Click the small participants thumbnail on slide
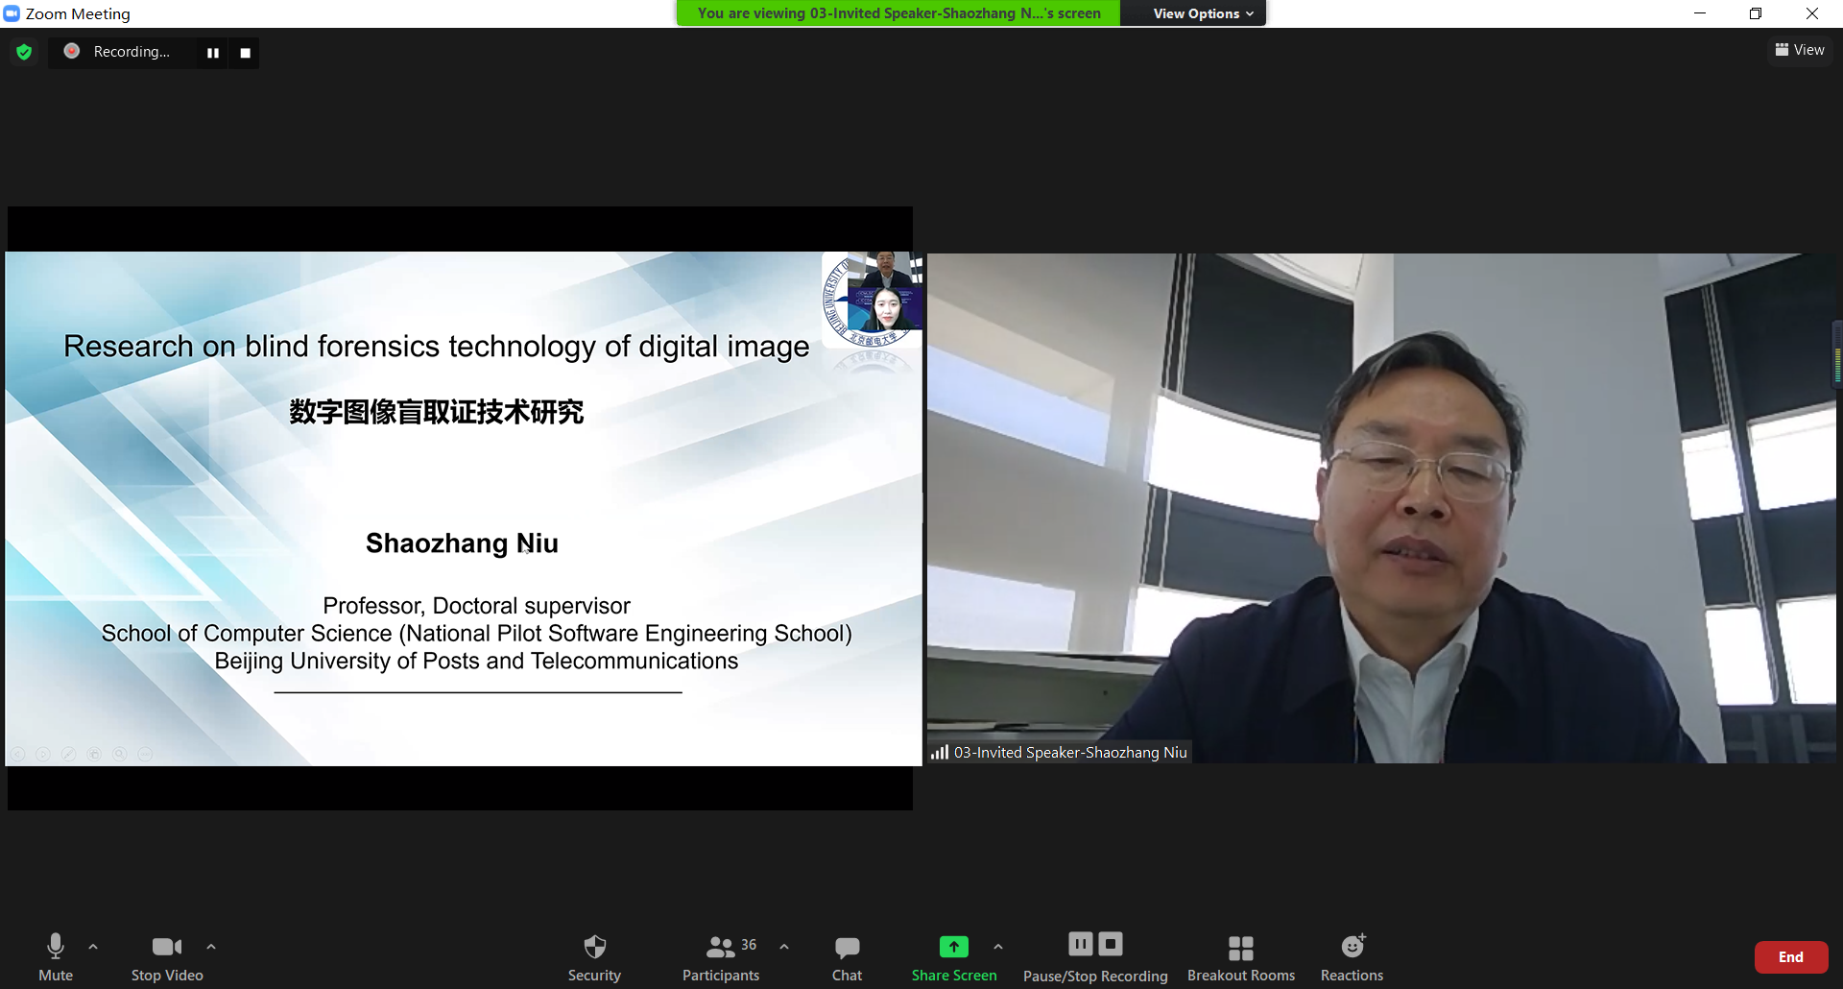The width and height of the screenshot is (1843, 989). click(x=885, y=292)
